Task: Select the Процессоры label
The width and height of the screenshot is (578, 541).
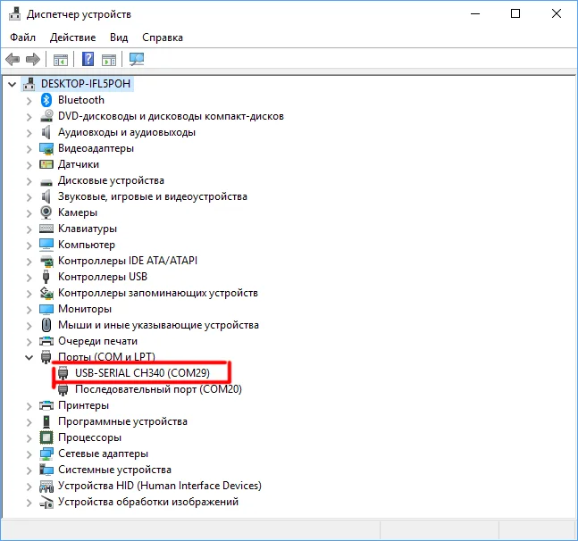Action: pyautogui.click(x=89, y=437)
